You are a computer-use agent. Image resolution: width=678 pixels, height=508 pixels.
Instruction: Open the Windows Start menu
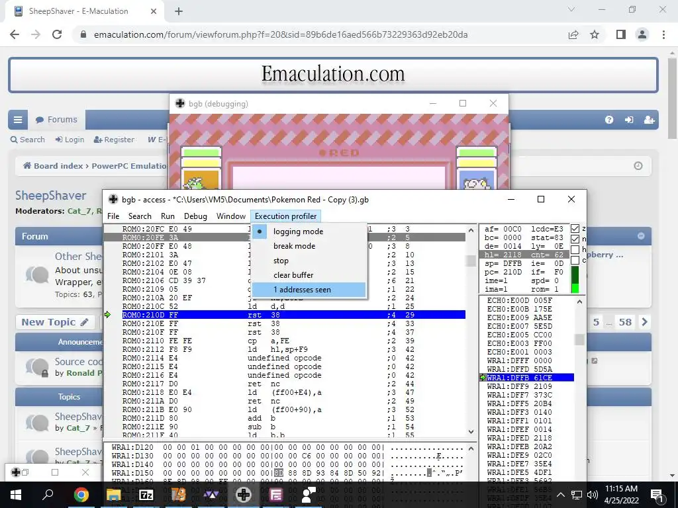click(x=16, y=495)
